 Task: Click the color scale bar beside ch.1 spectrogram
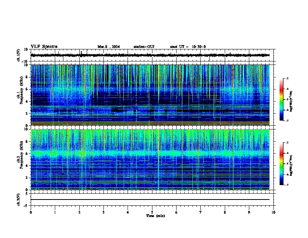282,100
